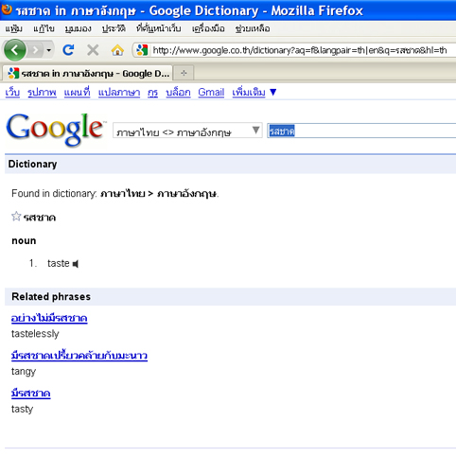Star the word รสชาด entry
This screenshot has width=456, height=456.
click(16, 217)
